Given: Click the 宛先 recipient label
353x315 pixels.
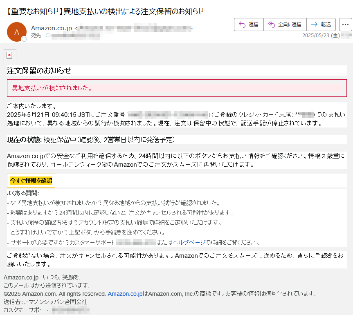Looking at the screenshot, I should click(36, 36).
